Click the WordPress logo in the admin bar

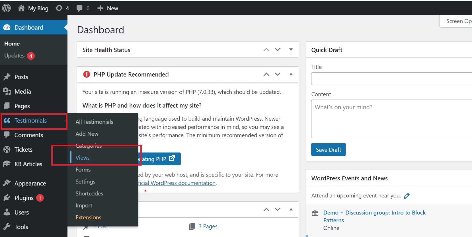click(7, 8)
